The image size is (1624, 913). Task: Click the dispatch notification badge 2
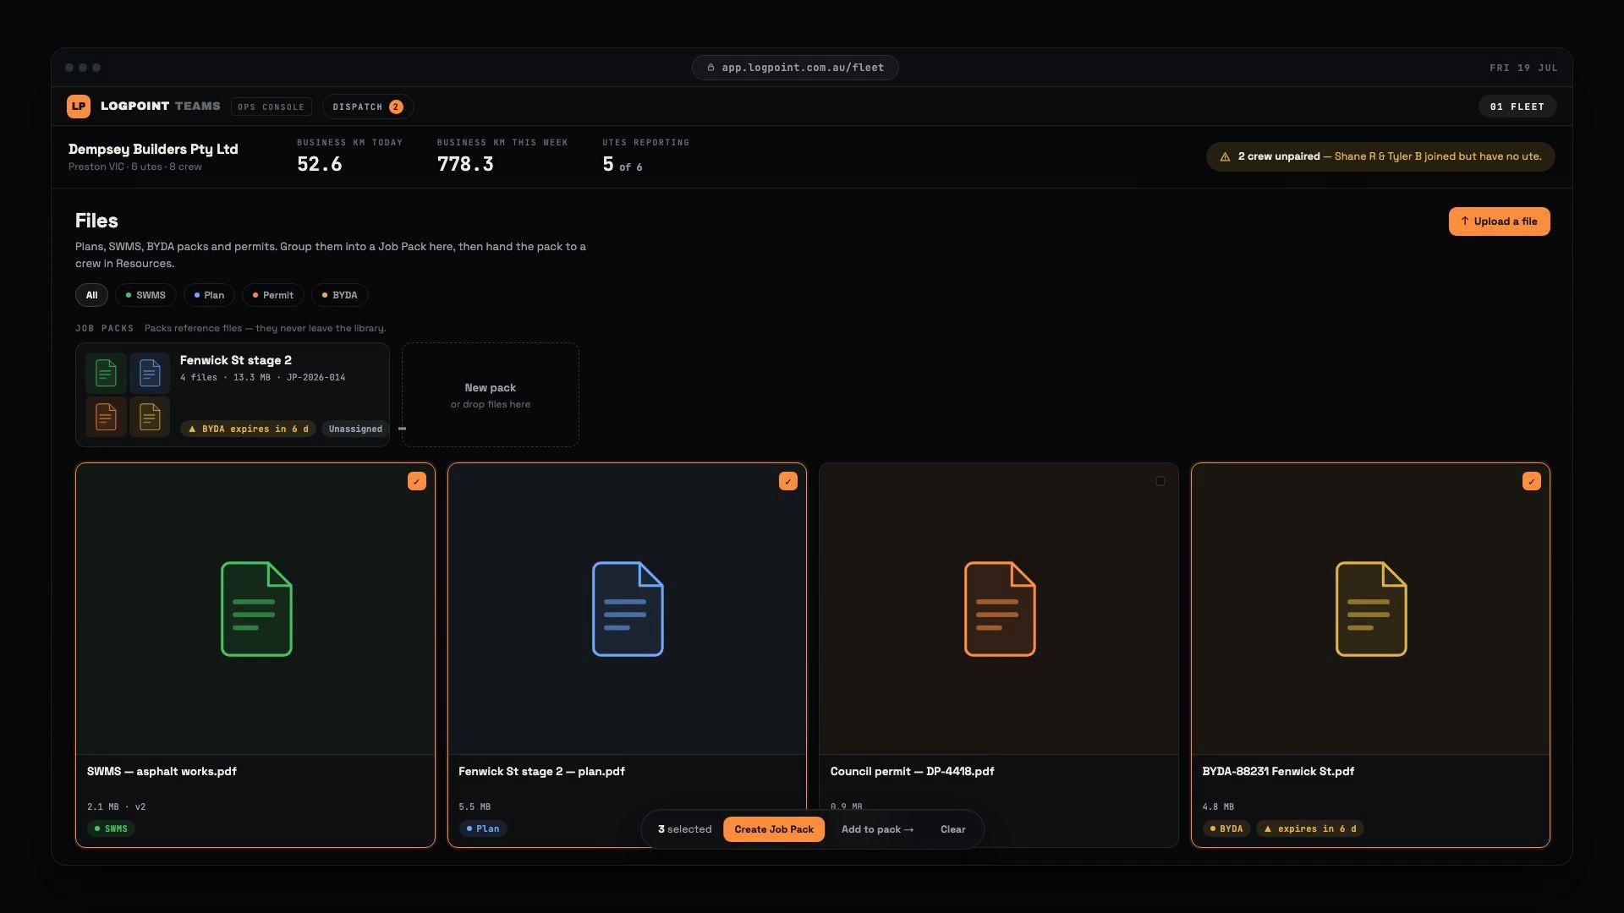[x=396, y=107]
